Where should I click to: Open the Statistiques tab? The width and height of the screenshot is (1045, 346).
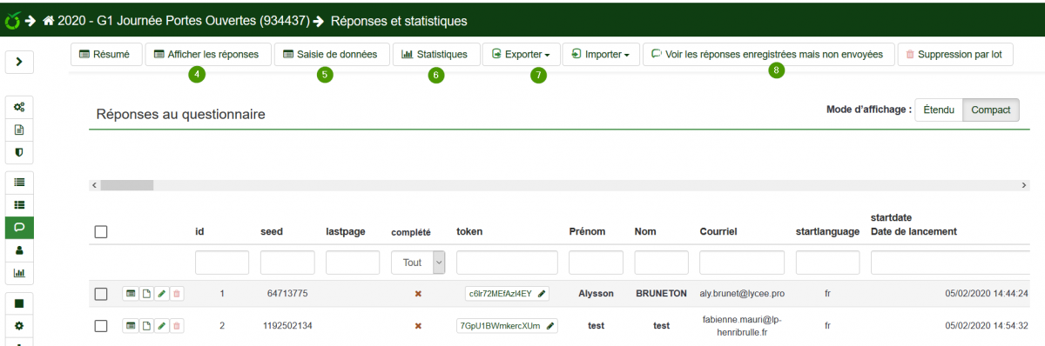(435, 54)
